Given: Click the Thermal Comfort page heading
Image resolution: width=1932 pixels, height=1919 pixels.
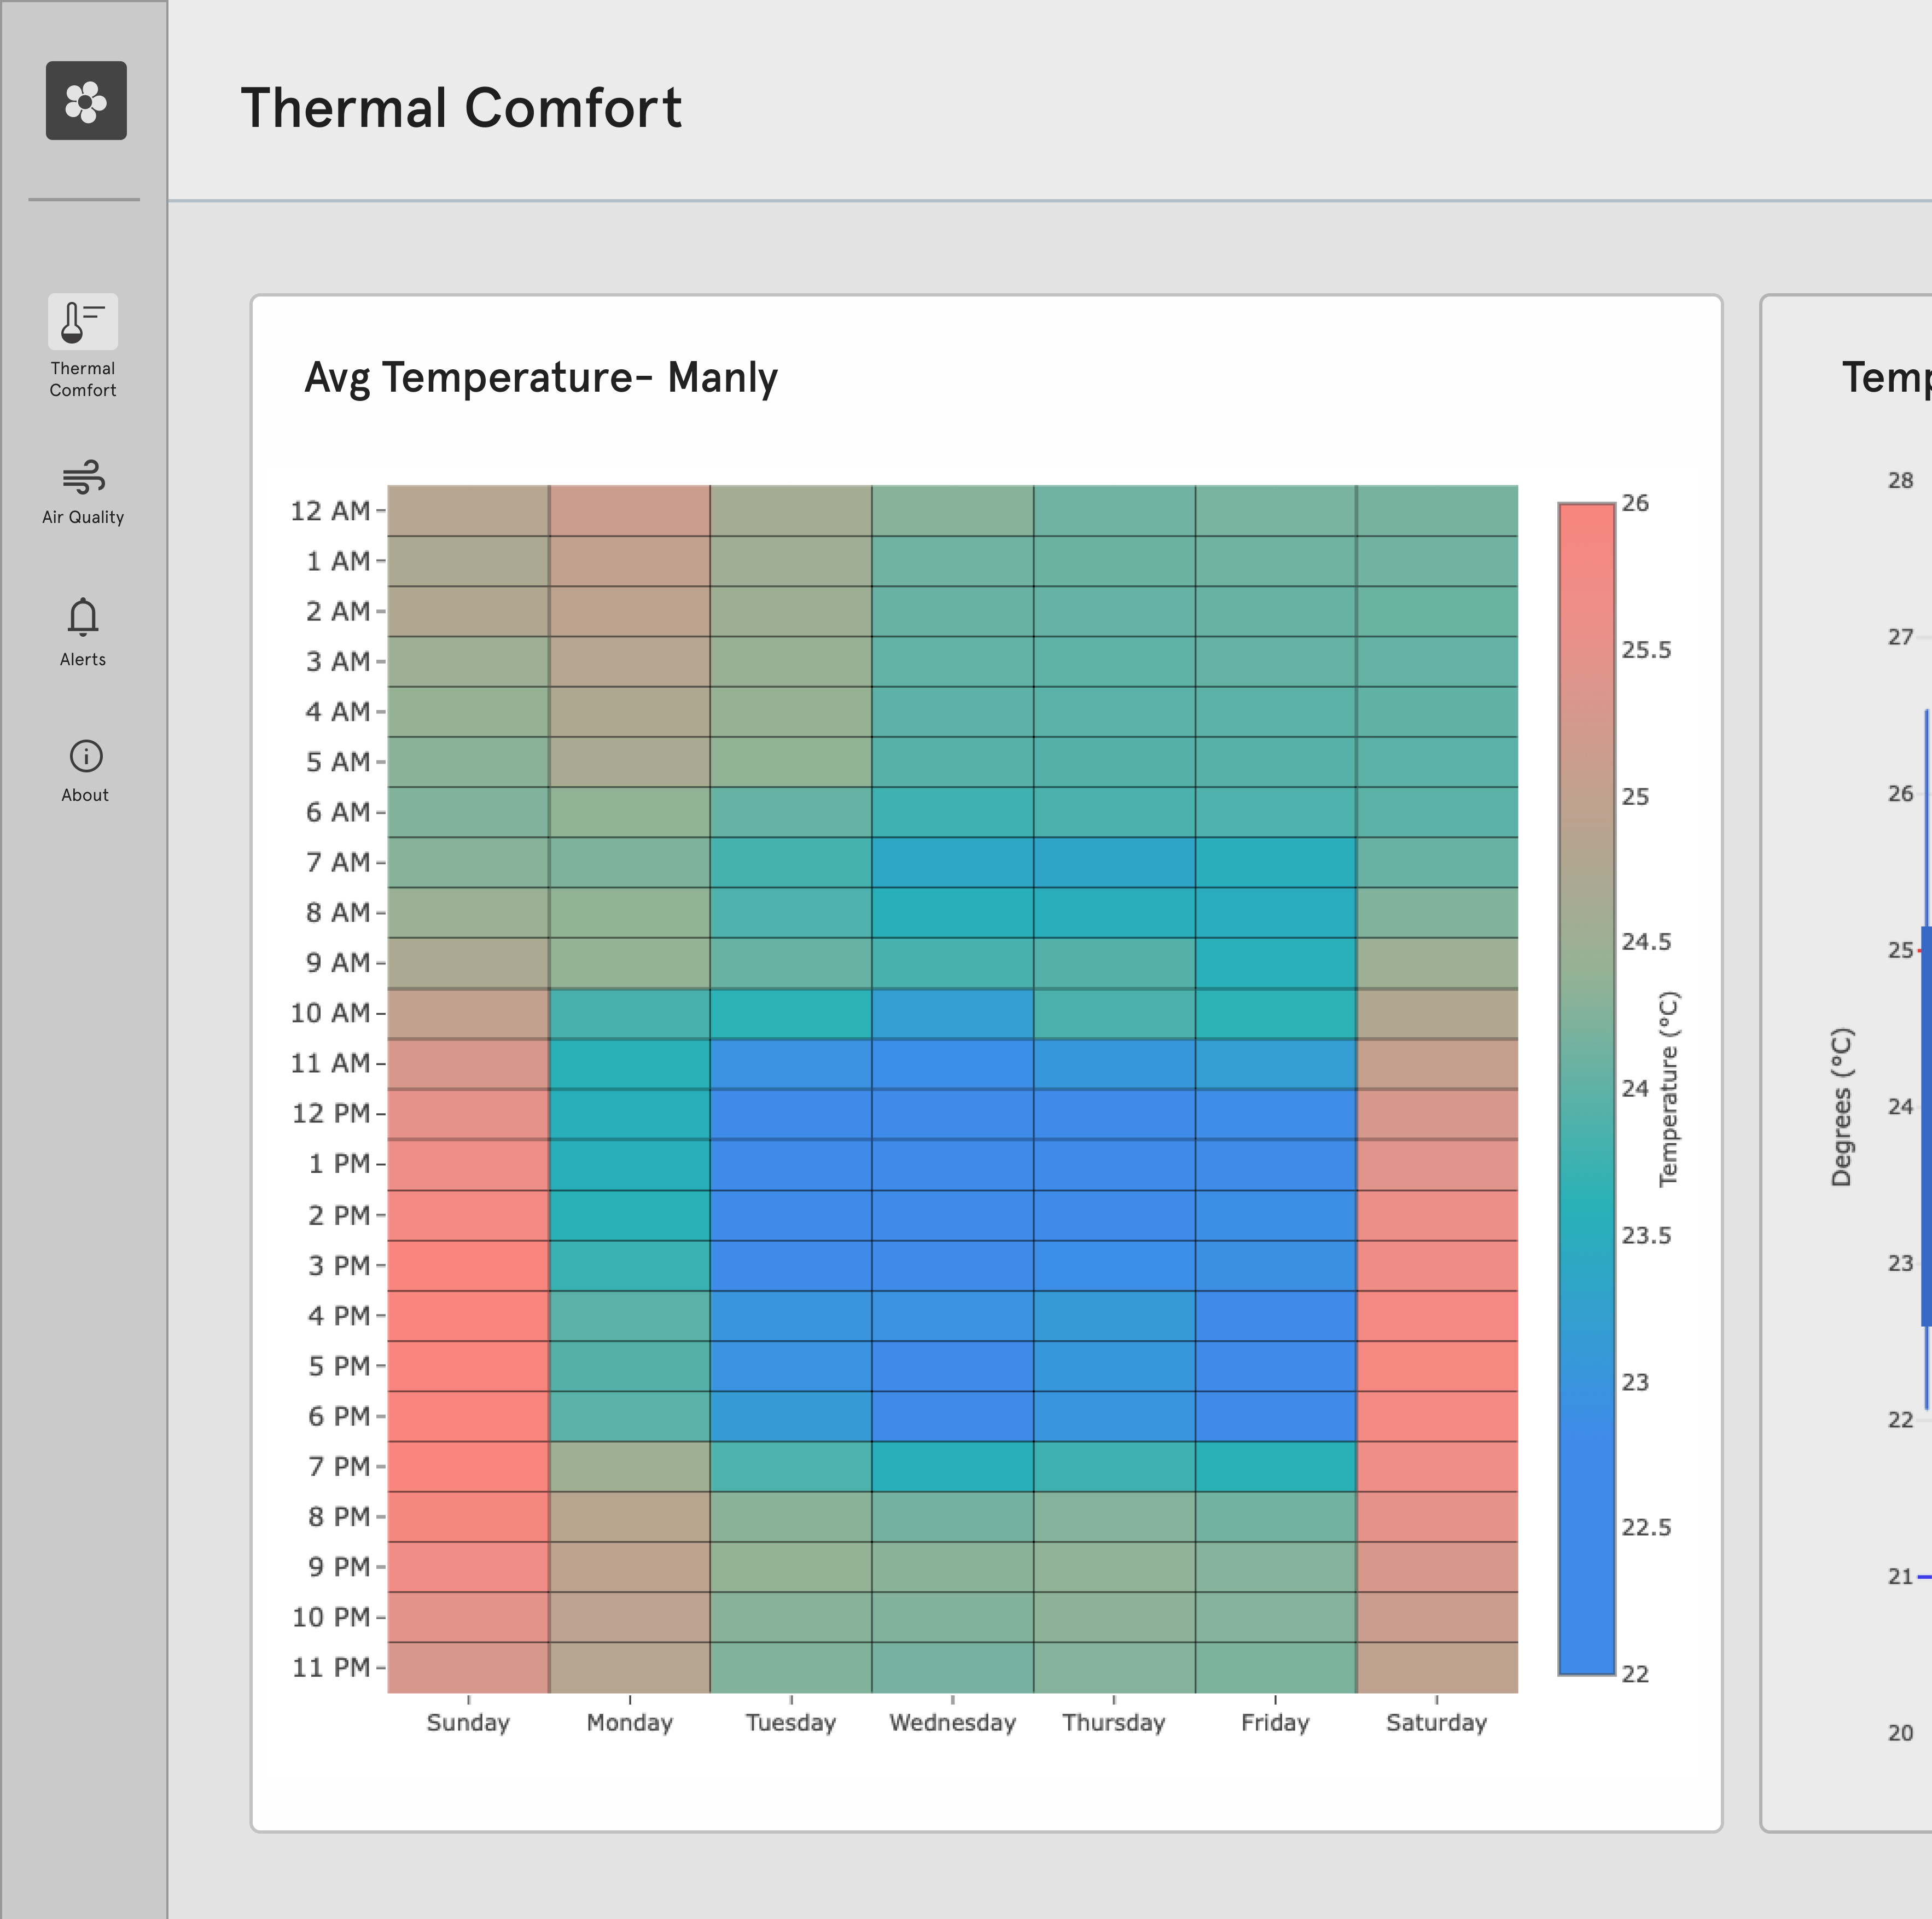Looking at the screenshot, I should pos(461,108).
